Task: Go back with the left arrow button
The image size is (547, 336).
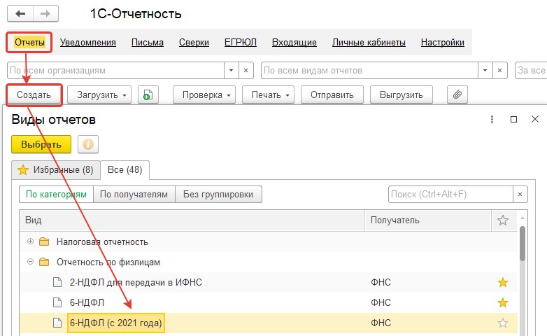Action: coord(20,14)
